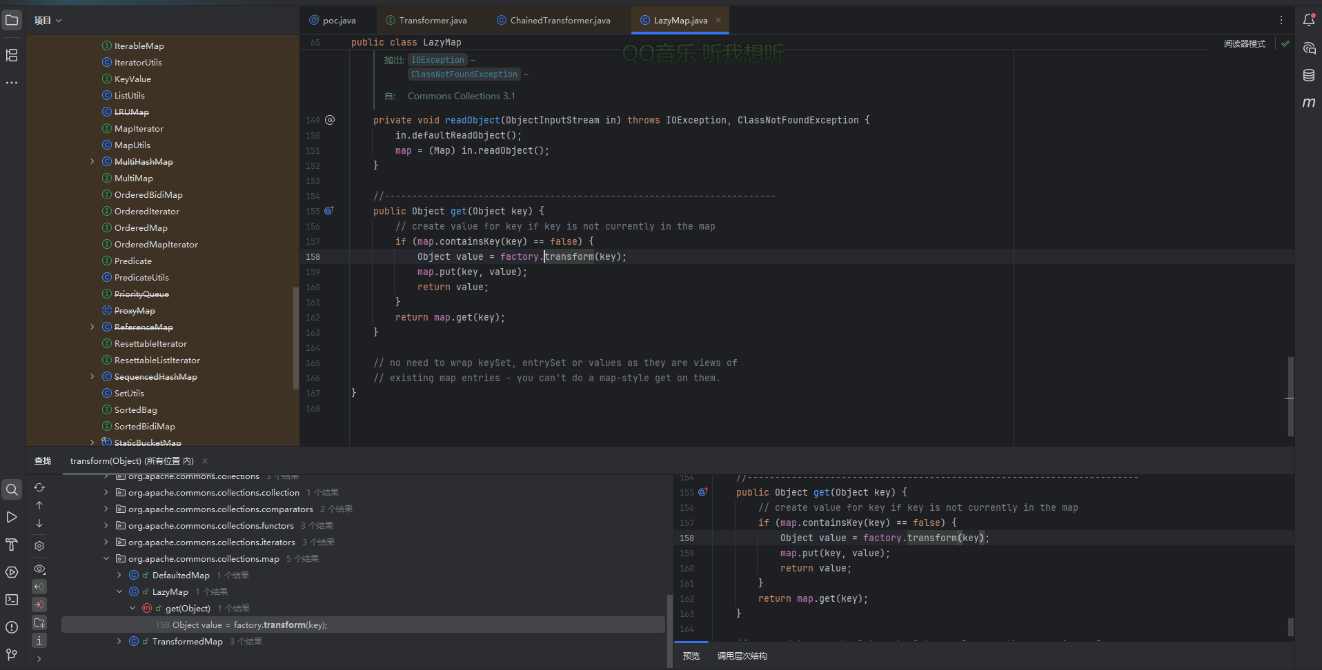Collapse the org.apache.commons.collections.map package
The width and height of the screenshot is (1322, 670).
tap(106, 558)
